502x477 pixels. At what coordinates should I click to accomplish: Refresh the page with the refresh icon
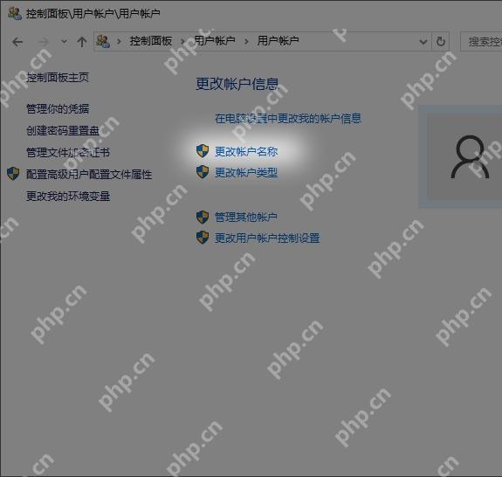click(441, 41)
